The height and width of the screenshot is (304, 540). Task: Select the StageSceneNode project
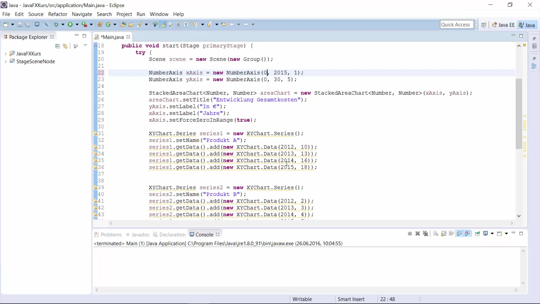coord(32,61)
